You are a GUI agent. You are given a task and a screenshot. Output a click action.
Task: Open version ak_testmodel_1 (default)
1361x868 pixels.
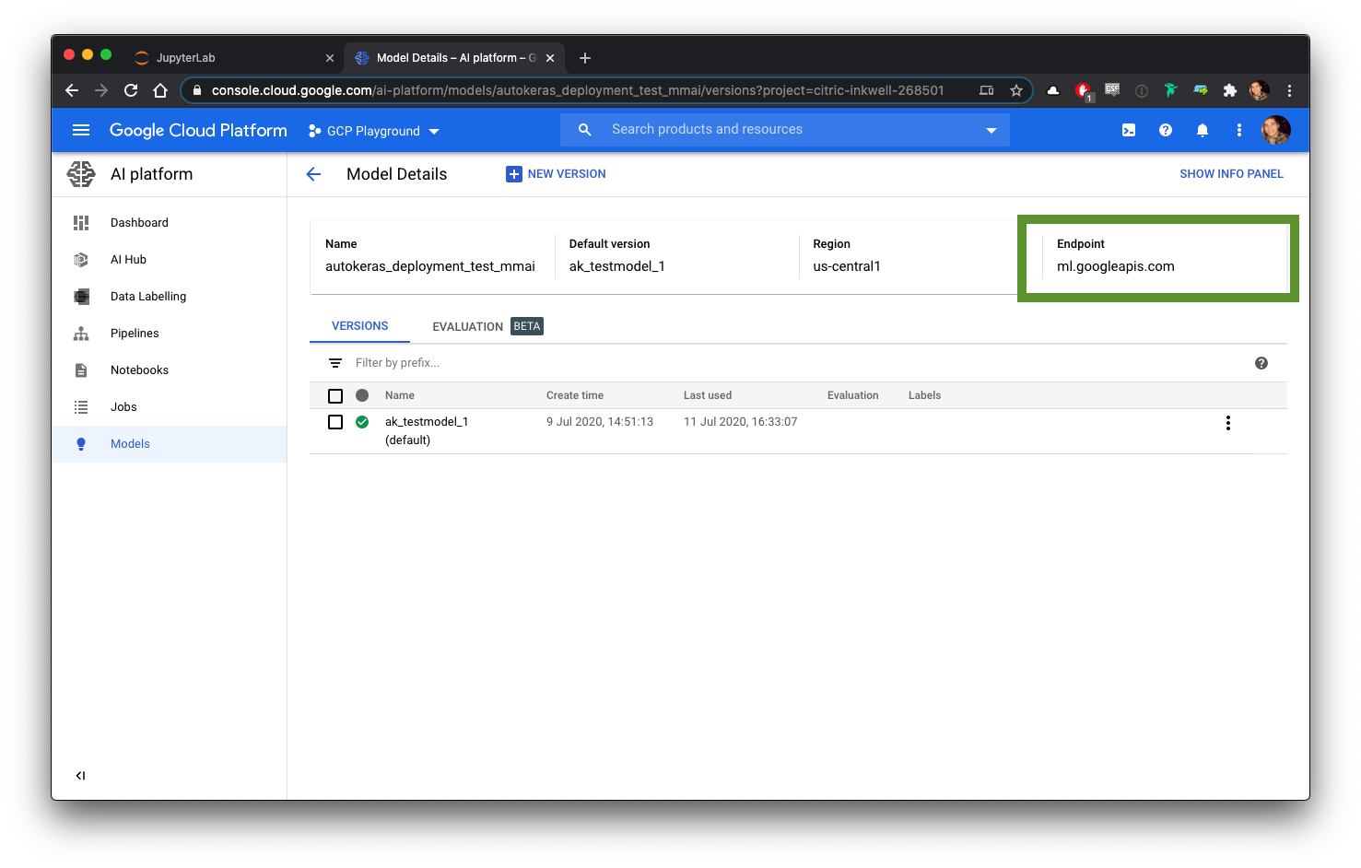click(x=427, y=430)
